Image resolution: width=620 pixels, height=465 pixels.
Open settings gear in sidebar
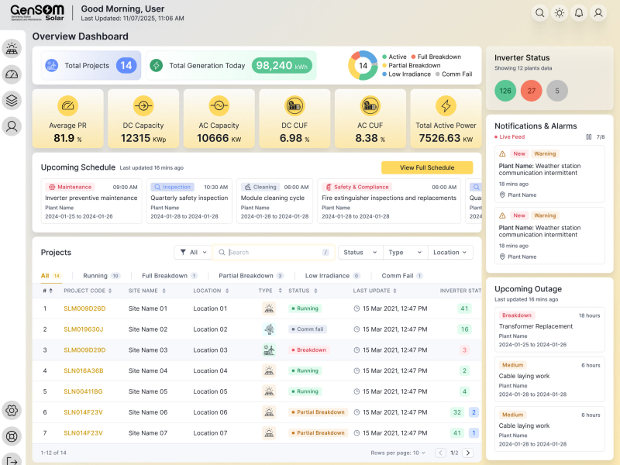[x=12, y=411]
